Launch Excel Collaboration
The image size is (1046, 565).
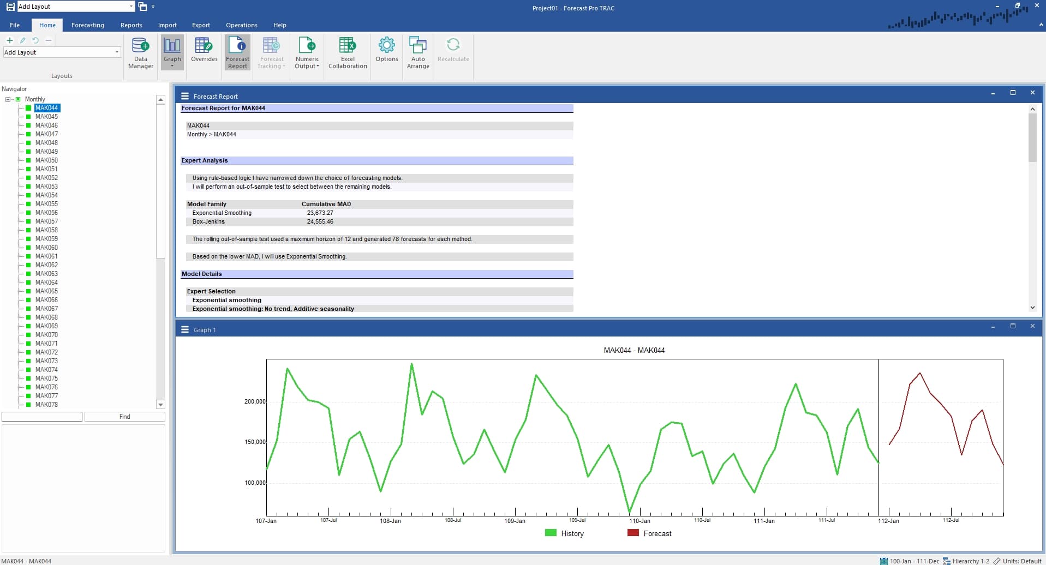point(346,52)
